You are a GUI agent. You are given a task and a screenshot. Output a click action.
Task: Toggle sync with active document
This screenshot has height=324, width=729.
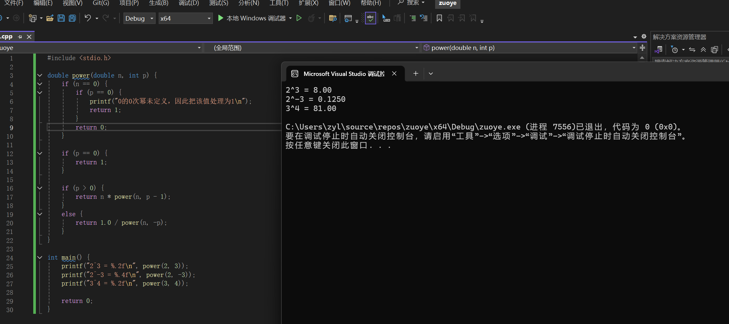coord(692,50)
